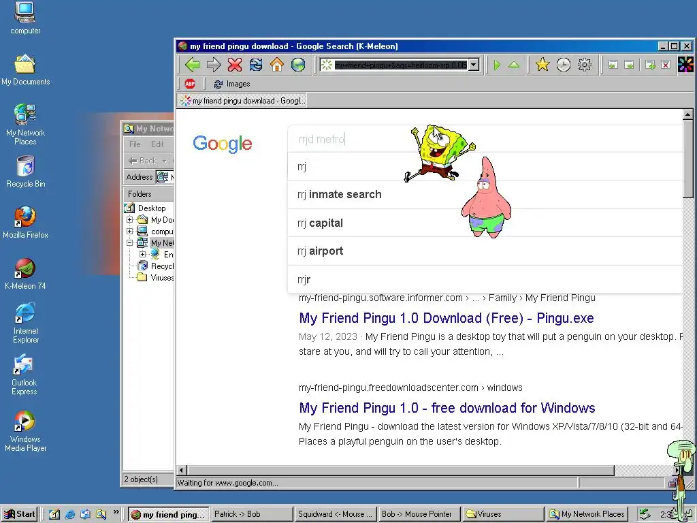697x523 pixels.
Task: Go to the home page icon
Action: click(x=277, y=65)
